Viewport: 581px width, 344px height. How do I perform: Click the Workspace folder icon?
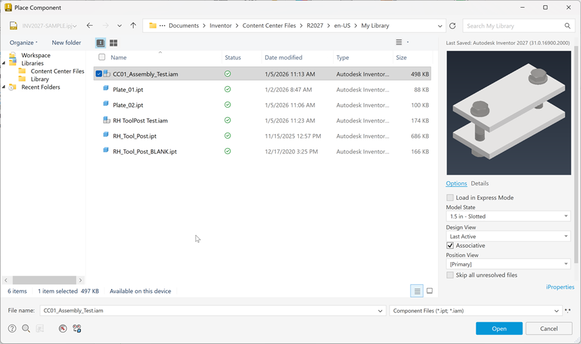[13, 55]
